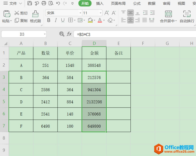Justify text alignment
This screenshot has width=196, height=156.
145,20
